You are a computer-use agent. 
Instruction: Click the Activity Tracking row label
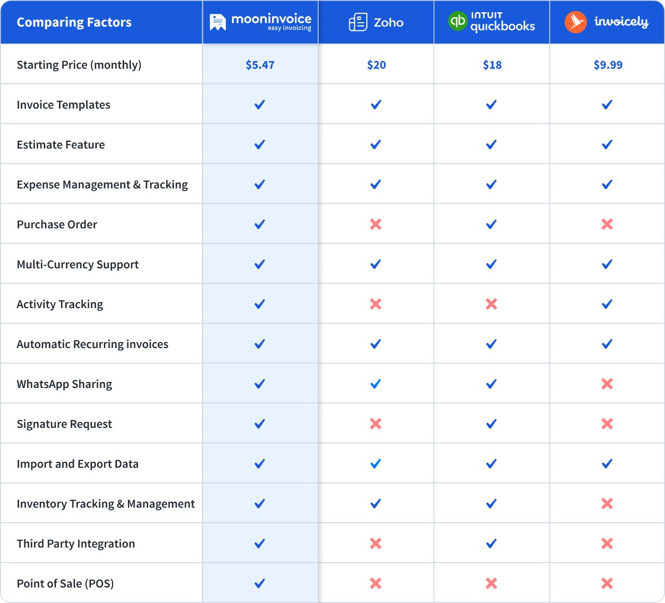click(x=60, y=304)
